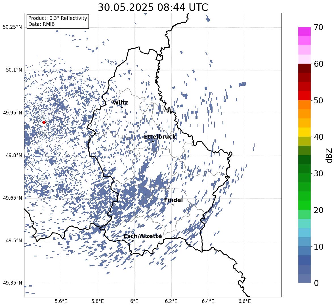This screenshot has height=307, width=336.
Task: Click the 49.95°N latitude label
Action: 12,112
